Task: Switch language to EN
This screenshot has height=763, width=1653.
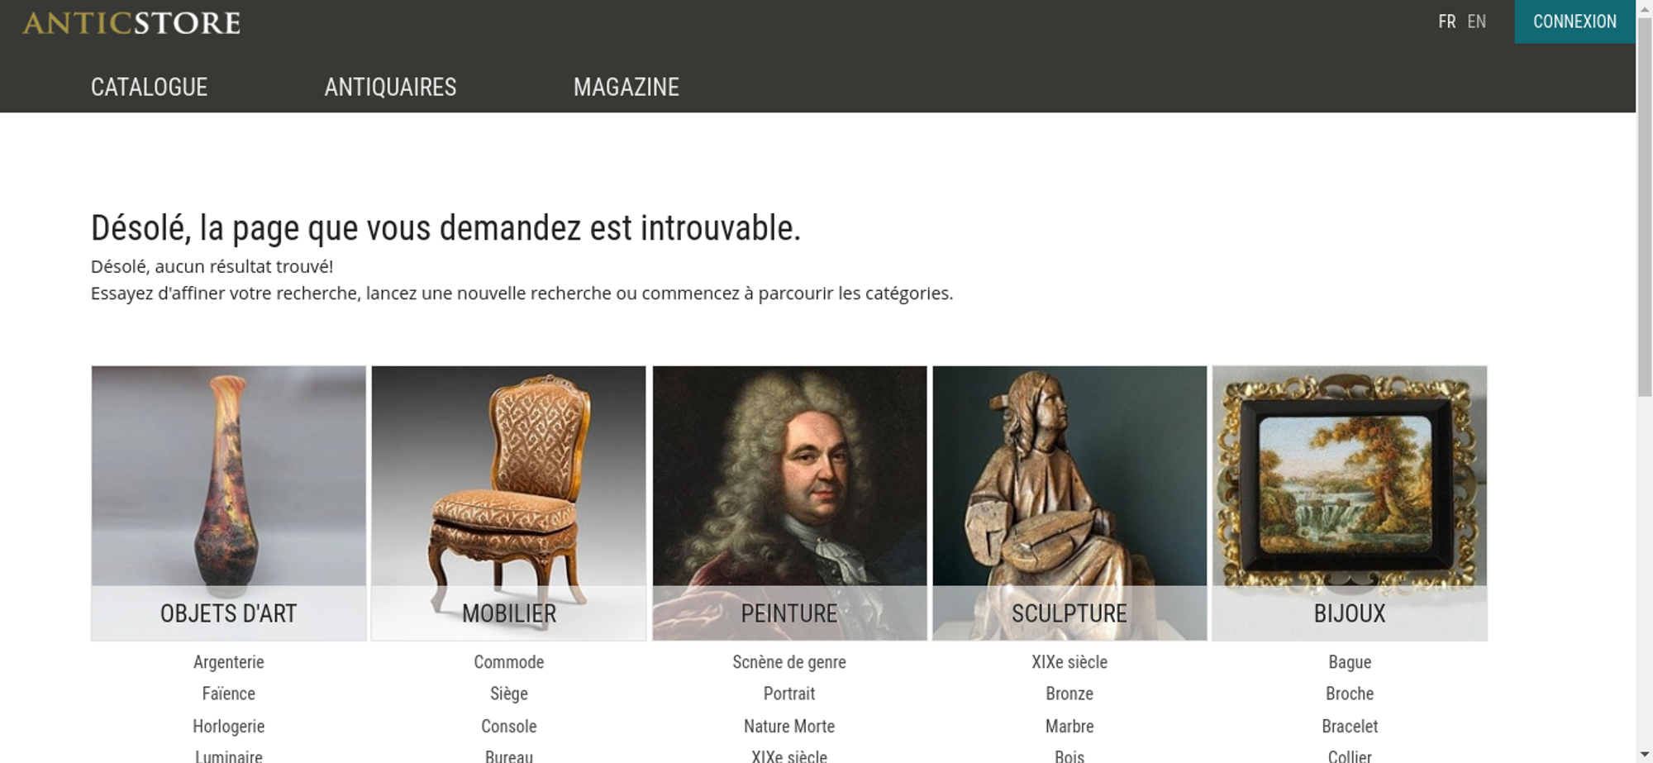Action: point(1477,21)
